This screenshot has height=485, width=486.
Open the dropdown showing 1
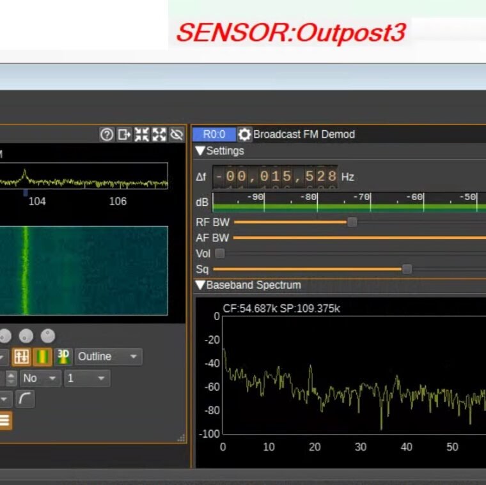pos(86,378)
